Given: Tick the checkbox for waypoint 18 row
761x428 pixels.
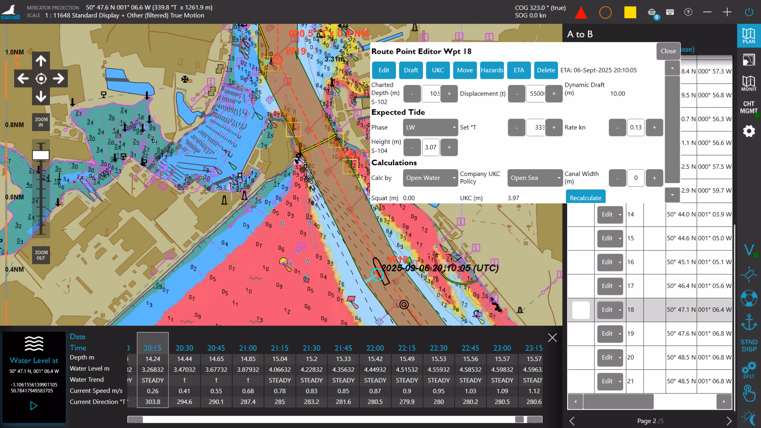Looking at the screenshot, I should [x=581, y=310].
